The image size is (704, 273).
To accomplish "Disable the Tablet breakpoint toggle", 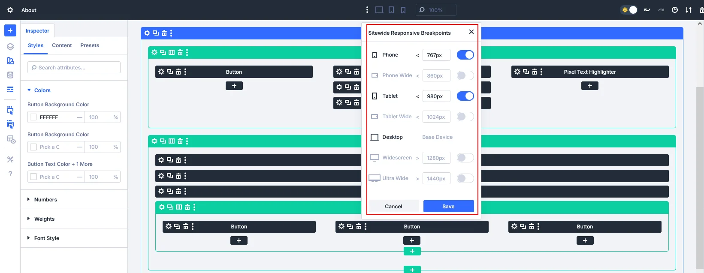I will [x=465, y=96].
